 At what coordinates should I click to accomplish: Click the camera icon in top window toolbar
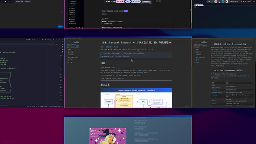click(109, 1)
